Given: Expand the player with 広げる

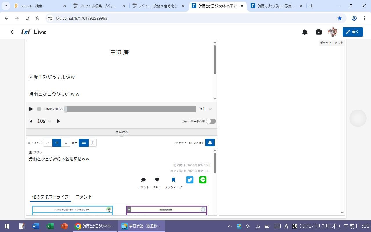Looking at the screenshot, I should pos(122,132).
